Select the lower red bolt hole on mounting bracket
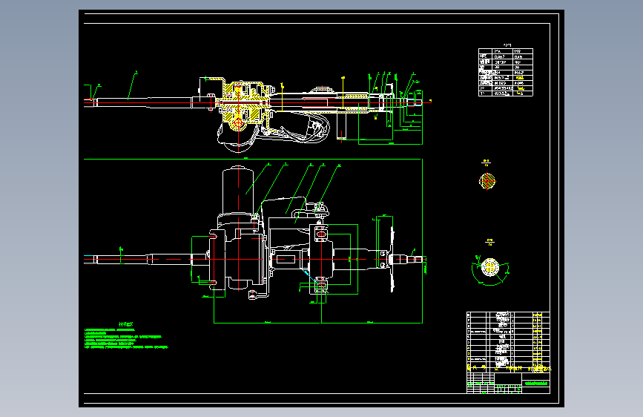The image size is (643, 417). (x=321, y=284)
